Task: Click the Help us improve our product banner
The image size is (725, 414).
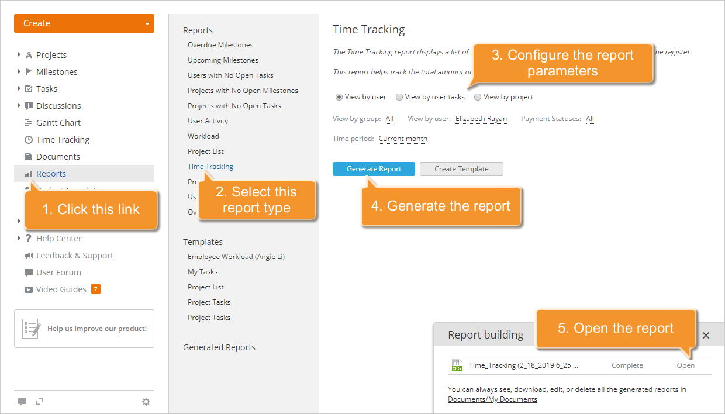Action: [84, 329]
